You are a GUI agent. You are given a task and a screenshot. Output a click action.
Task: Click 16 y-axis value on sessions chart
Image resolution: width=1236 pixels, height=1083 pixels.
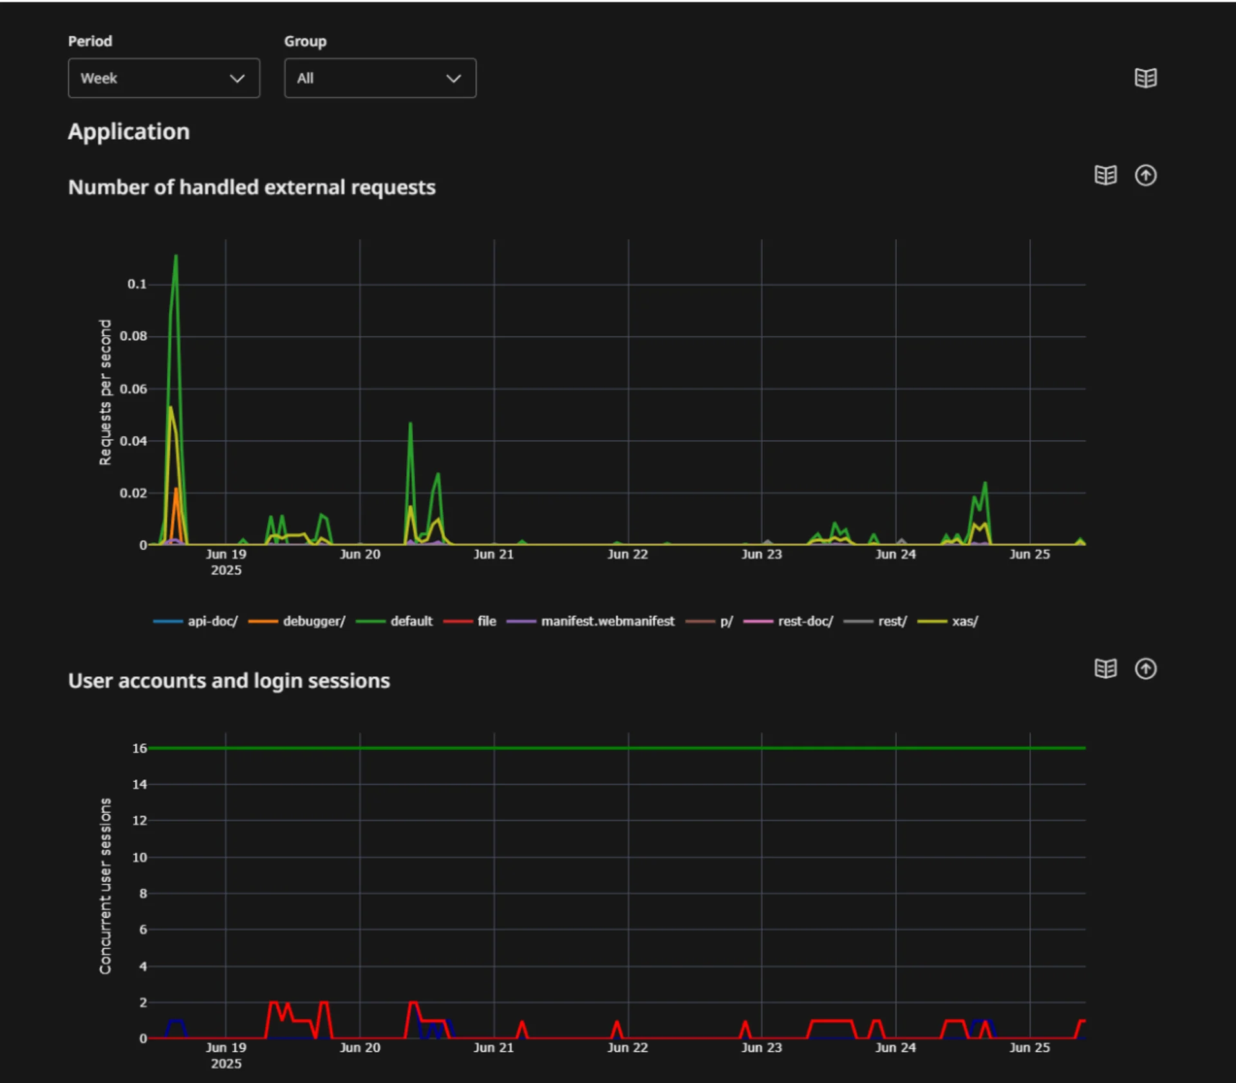click(140, 748)
